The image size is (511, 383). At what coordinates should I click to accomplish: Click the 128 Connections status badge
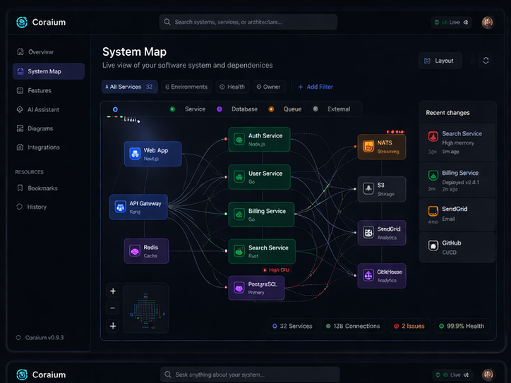click(353, 326)
